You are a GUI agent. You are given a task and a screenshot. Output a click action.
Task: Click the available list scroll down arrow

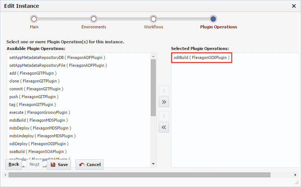(153, 164)
